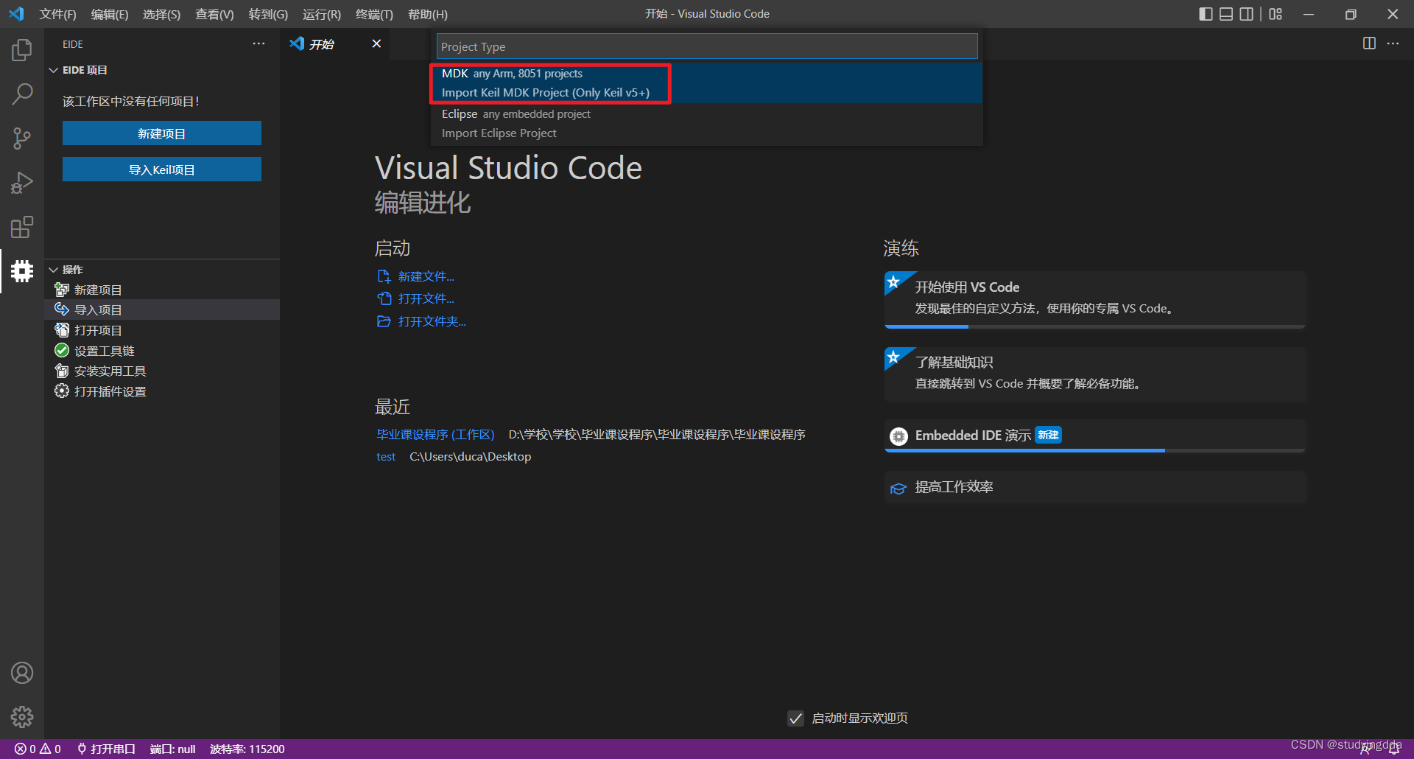The width and height of the screenshot is (1414, 759).
Task: Open the Search view in activity bar
Action: [22, 94]
